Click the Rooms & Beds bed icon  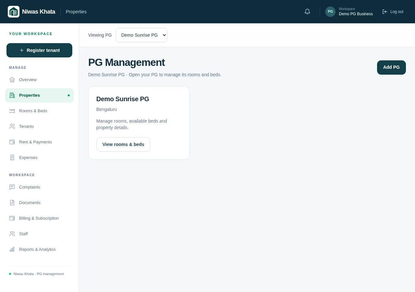coord(12,111)
